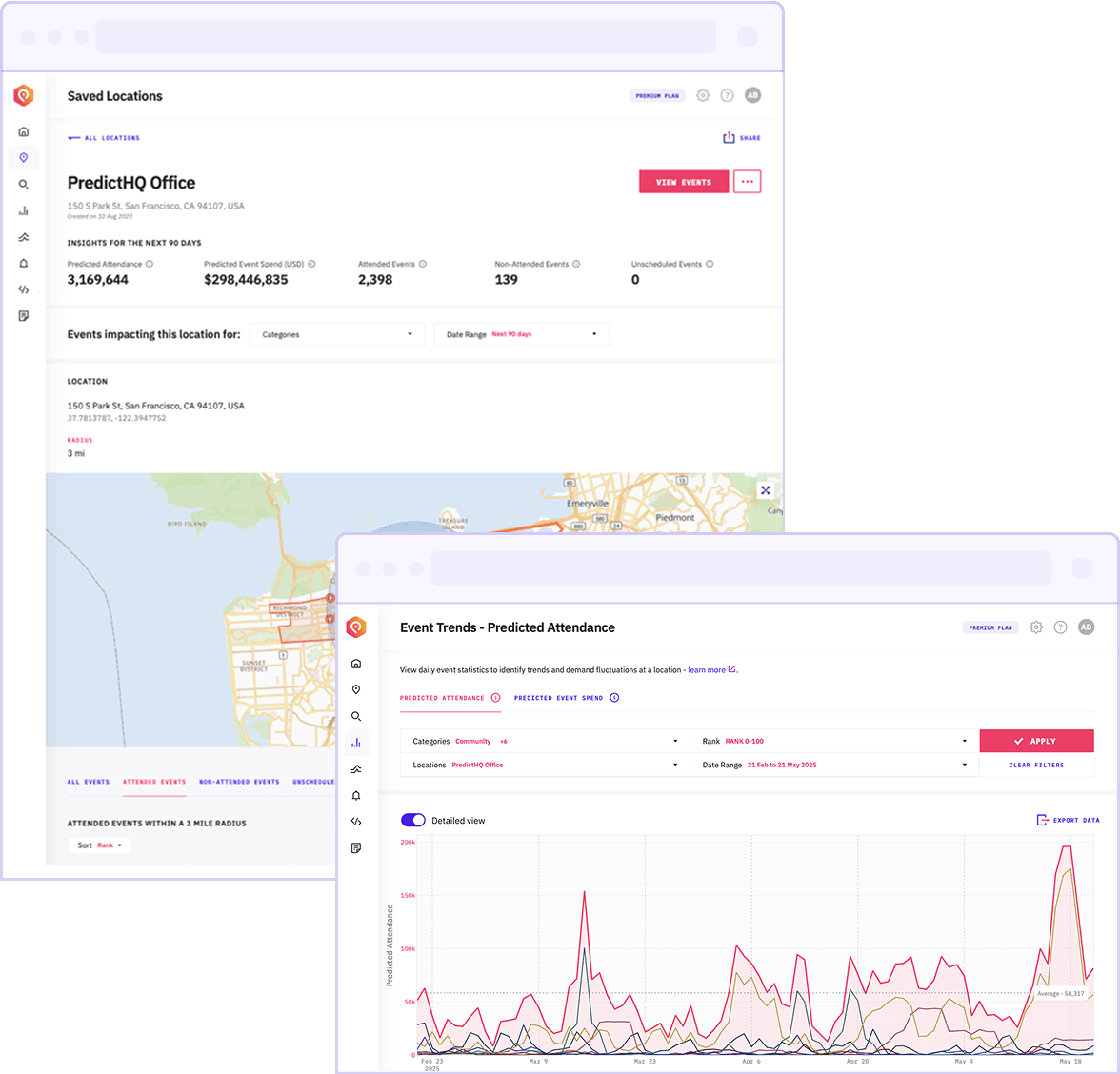Open the learn more link
Image resolution: width=1120 pixels, height=1074 pixels.
(711, 670)
